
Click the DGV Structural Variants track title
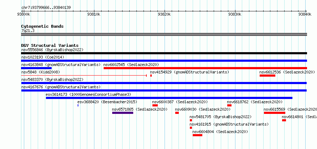point(50,45)
